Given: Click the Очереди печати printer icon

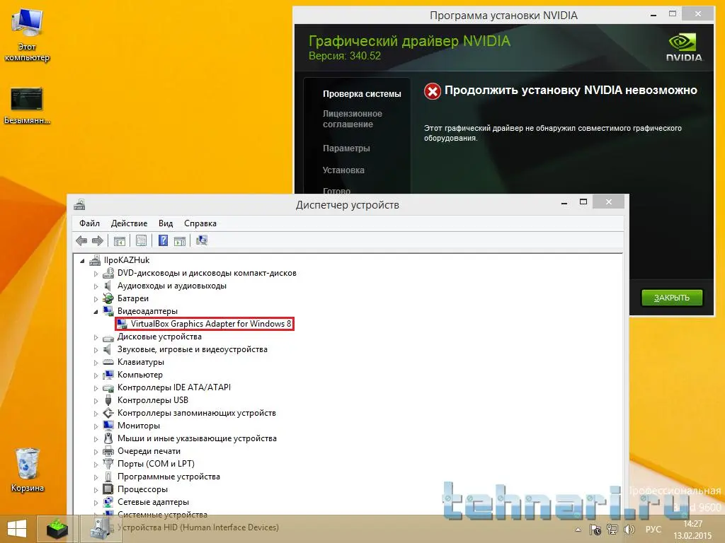Looking at the screenshot, I should (x=108, y=451).
